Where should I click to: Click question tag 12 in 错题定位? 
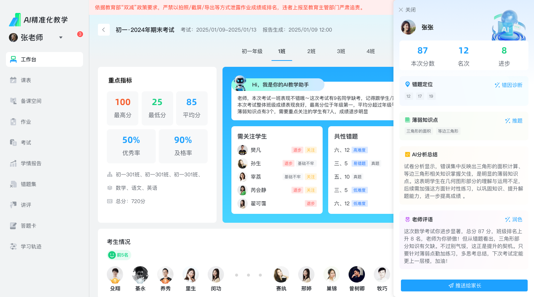click(409, 96)
